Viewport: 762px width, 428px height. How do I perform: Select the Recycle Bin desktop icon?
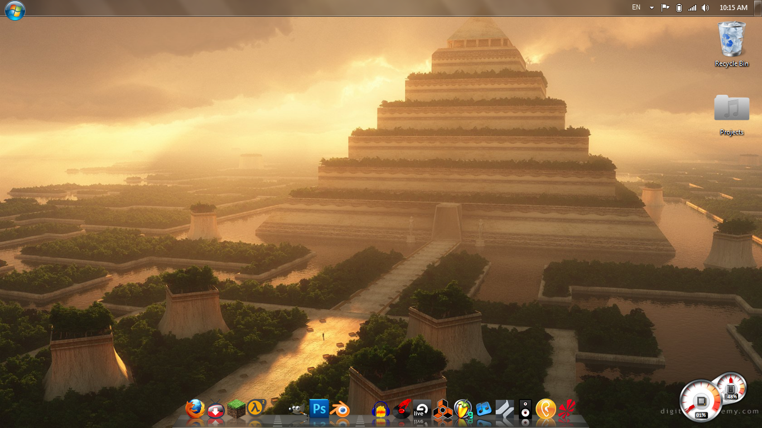tap(732, 44)
